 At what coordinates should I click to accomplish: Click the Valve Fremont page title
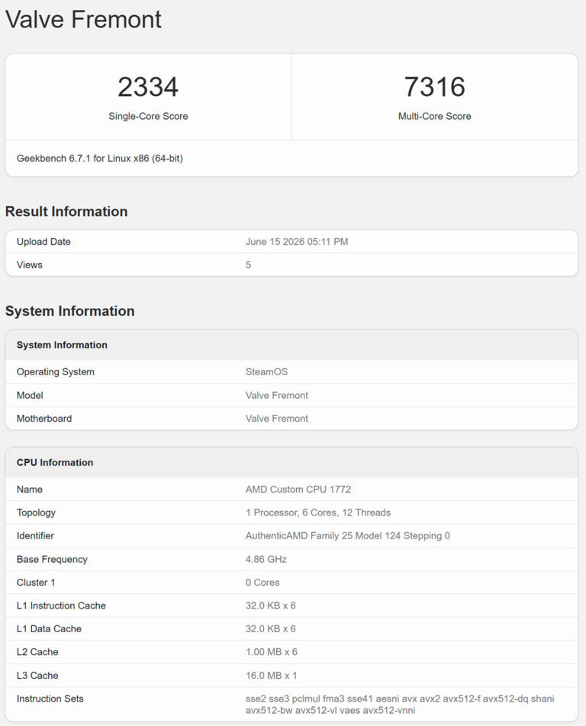(83, 20)
